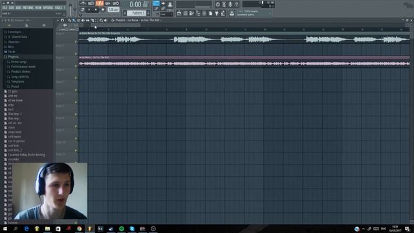Open the help question mark icon
Screen dimensions: 414x233
tap(237, 5)
